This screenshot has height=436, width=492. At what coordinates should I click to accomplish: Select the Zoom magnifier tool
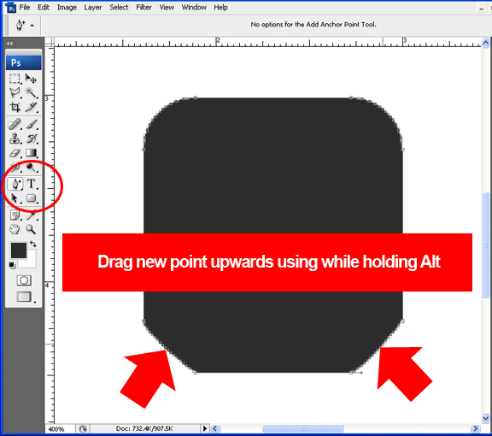click(31, 230)
